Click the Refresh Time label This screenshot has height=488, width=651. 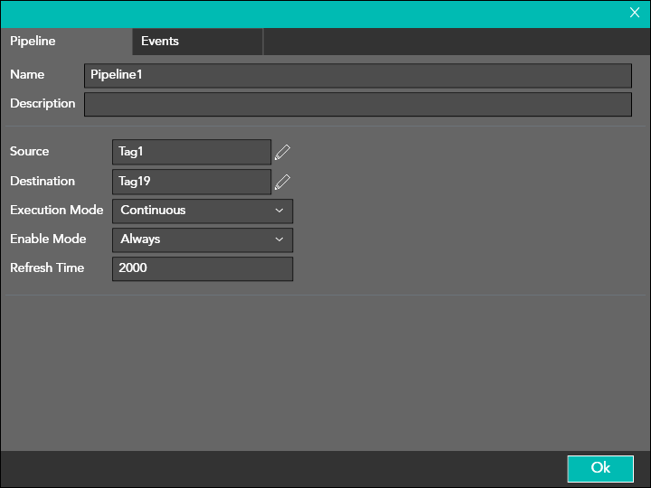point(47,268)
